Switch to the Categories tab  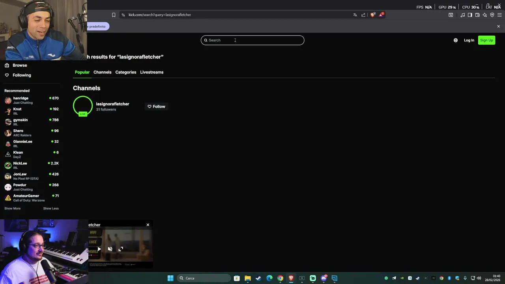[125, 72]
